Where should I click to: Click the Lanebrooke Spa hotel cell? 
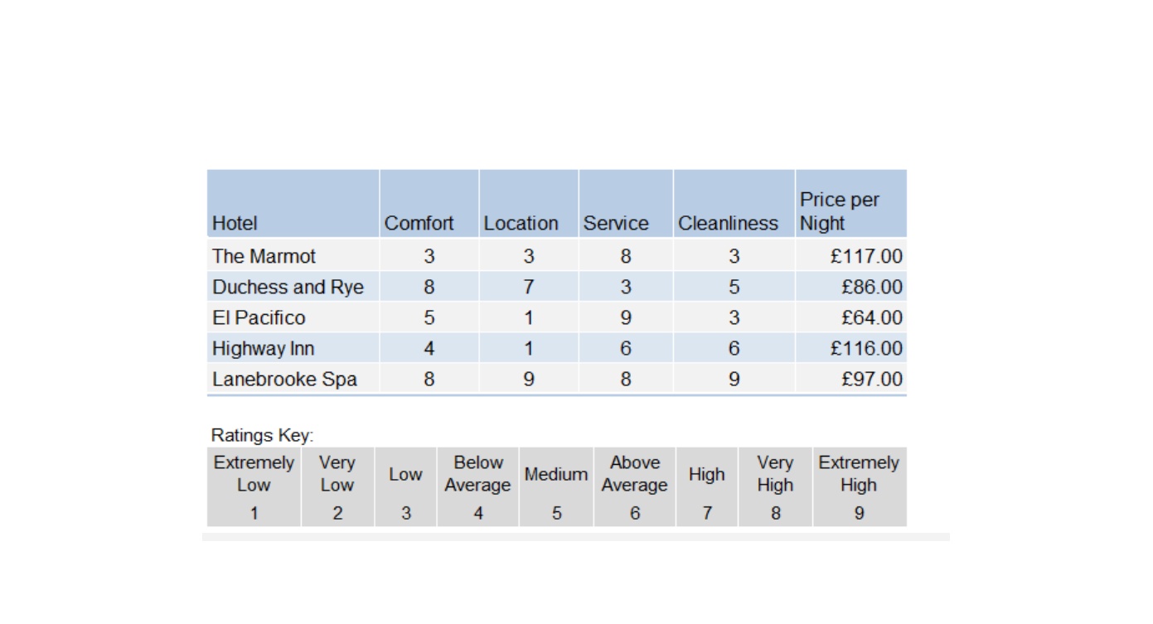coord(293,379)
